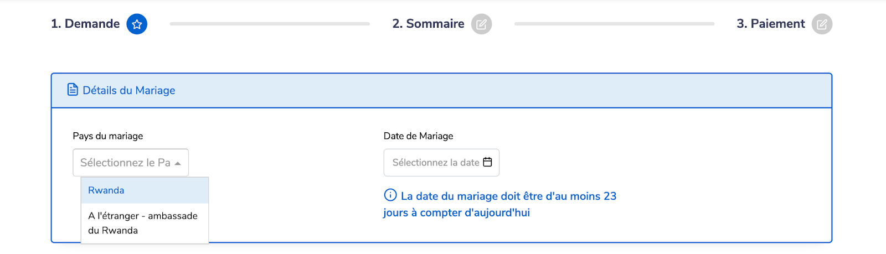
Task: Click the Détails du Mariage section title
Action: 128,90
